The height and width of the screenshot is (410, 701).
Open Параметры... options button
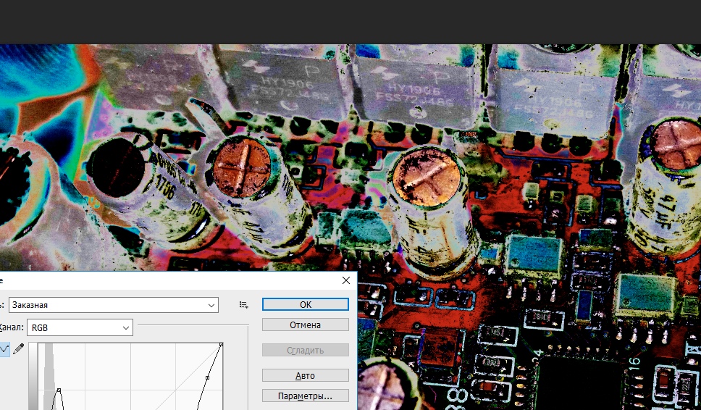coord(306,396)
